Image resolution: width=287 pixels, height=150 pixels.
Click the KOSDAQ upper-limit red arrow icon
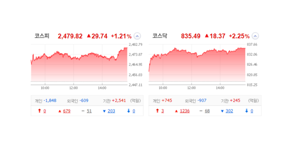pos(157,111)
